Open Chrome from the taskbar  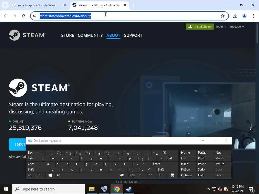[x=116, y=189]
